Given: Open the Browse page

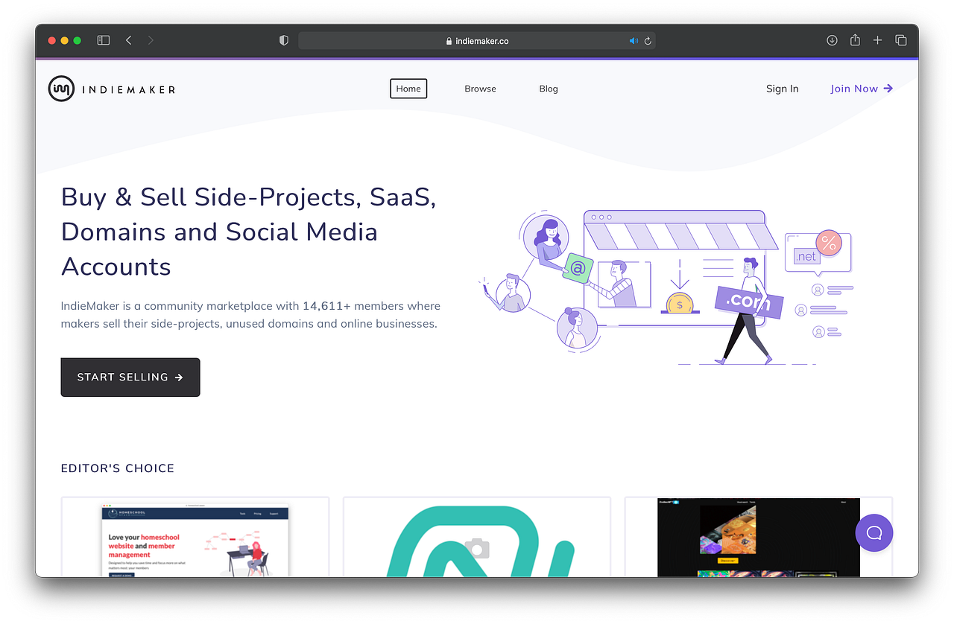Looking at the screenshot, I should pos(480,88).
